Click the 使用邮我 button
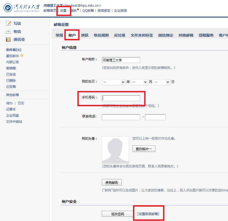 point(112,183)
